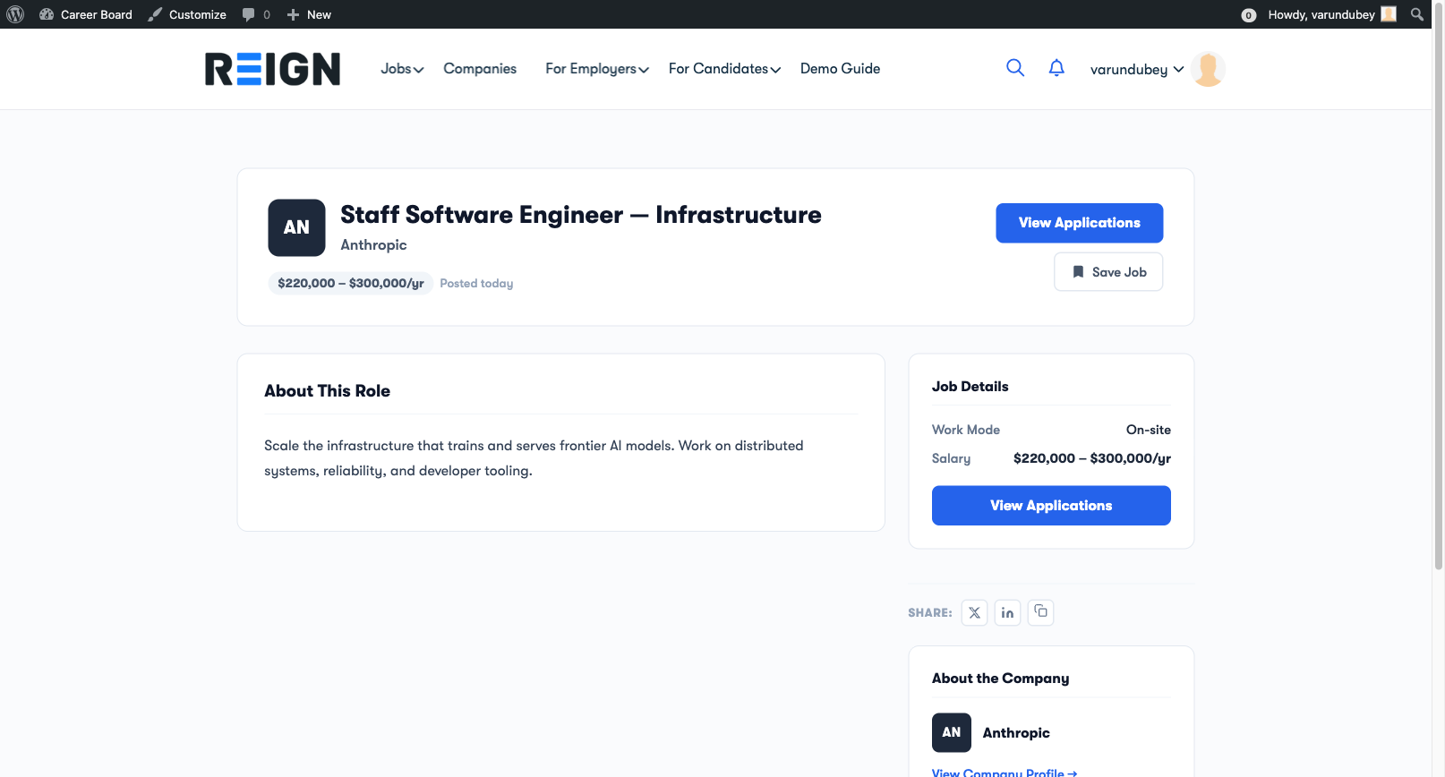Click the Posted today text
The height and width of the screenshot is (777, 1445).
point(476,284)
